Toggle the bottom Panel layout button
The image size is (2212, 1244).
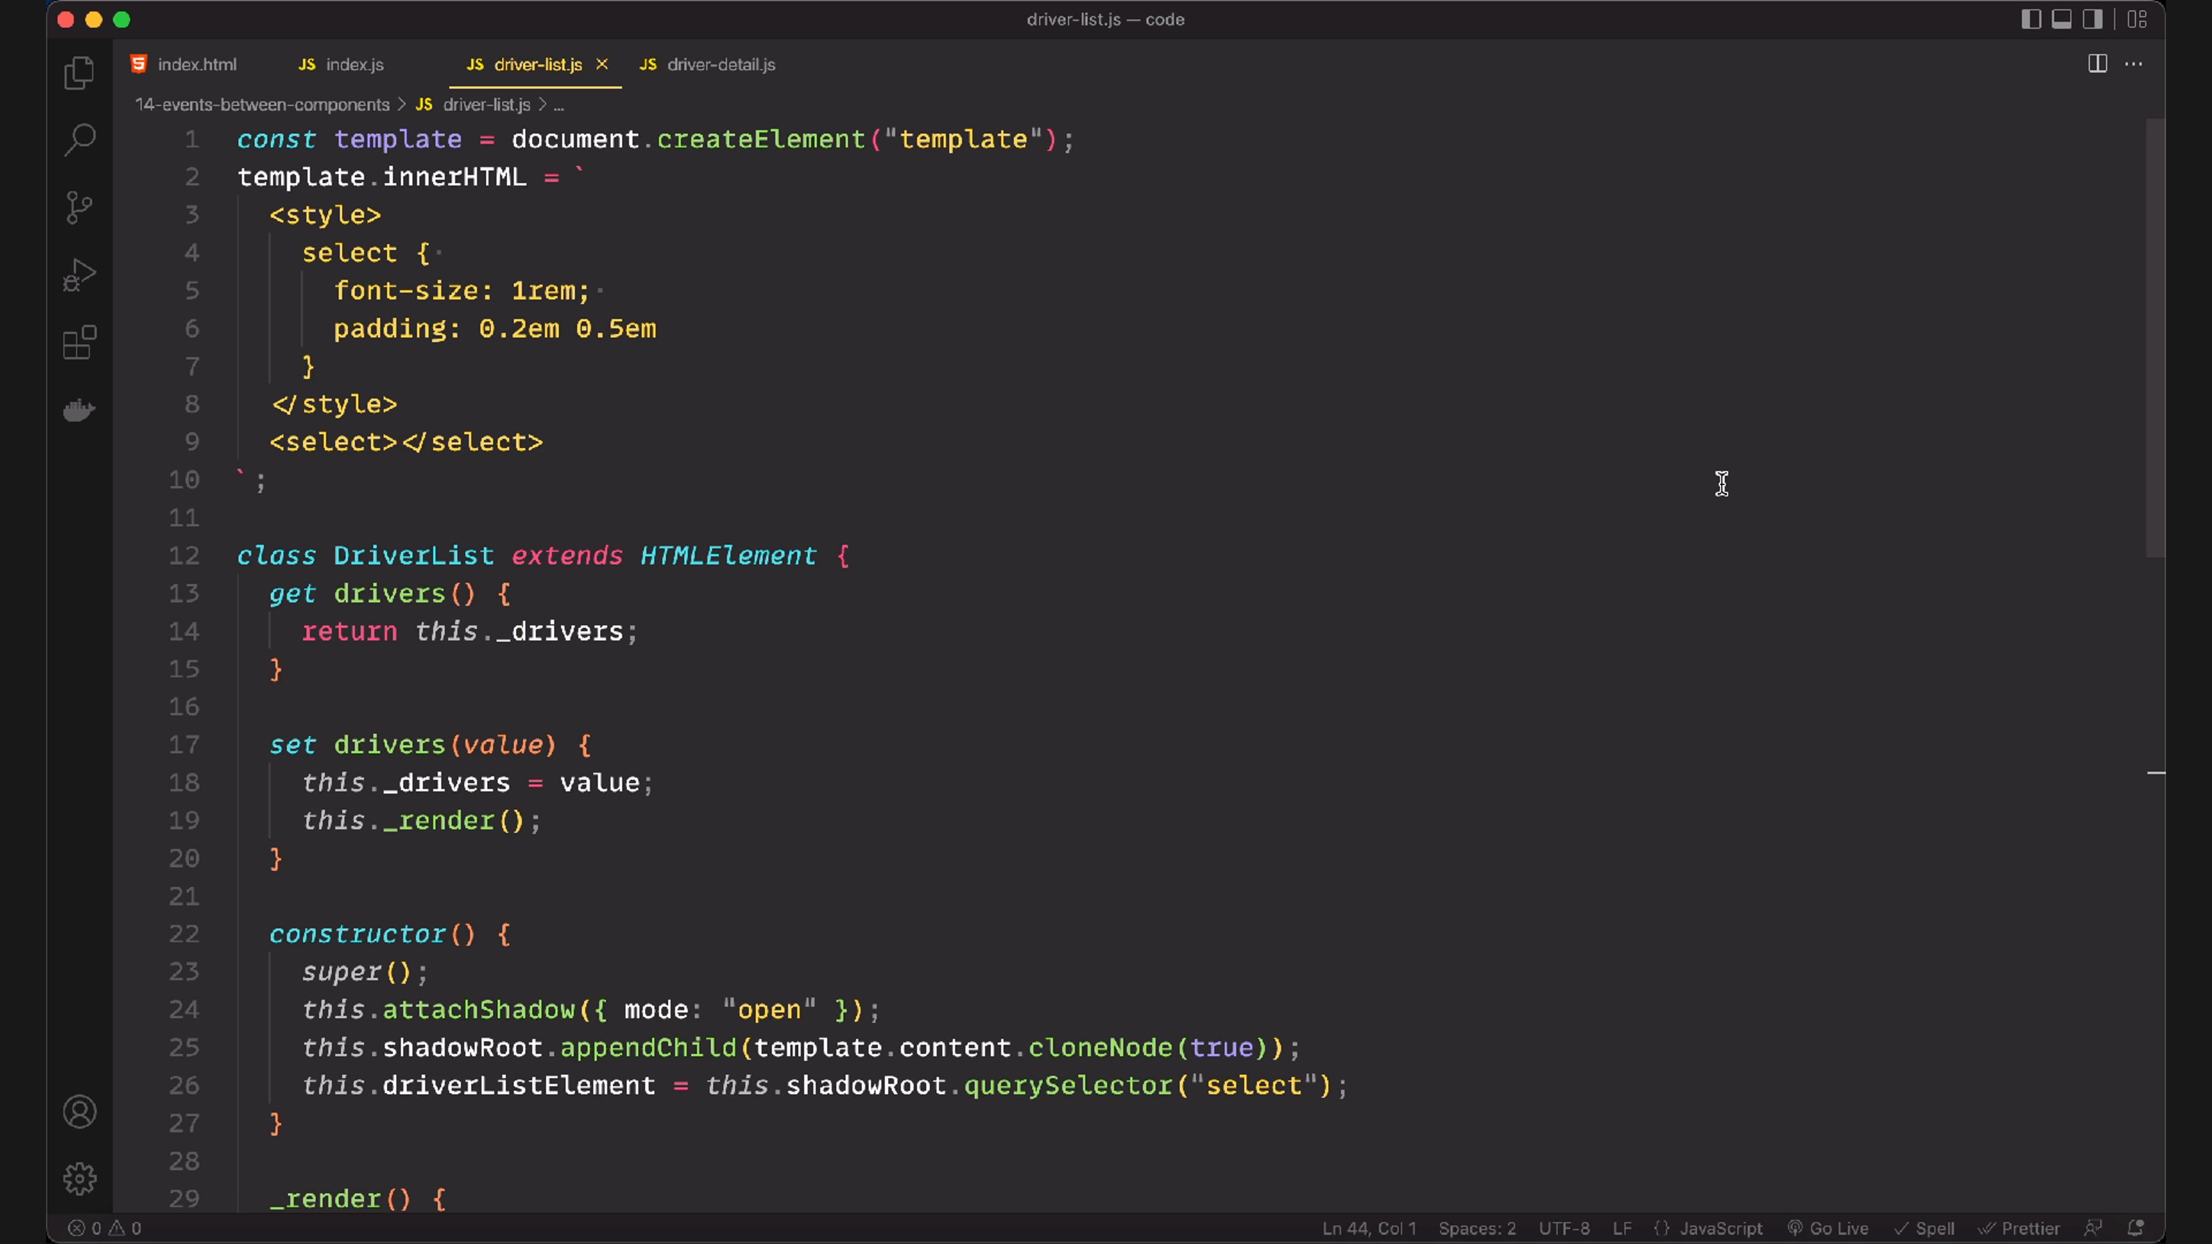tap(2062, 19)
